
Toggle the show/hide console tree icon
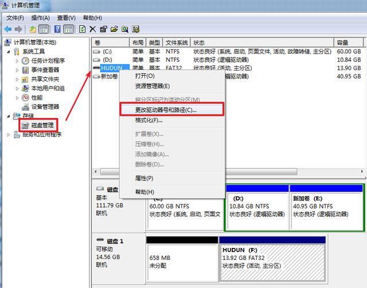point(44,29)
